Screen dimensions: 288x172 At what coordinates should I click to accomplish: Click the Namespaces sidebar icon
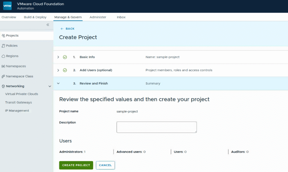(3, 66)
